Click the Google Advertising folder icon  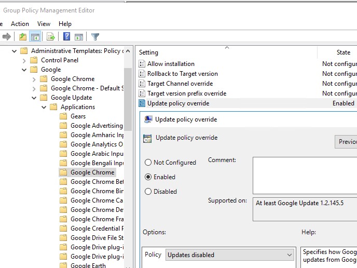pos(63,126)
